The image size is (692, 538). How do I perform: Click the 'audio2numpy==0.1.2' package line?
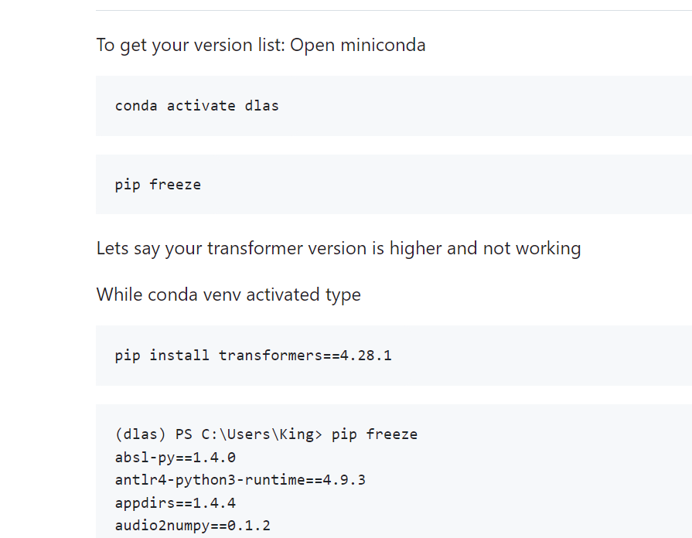pyautogui.click(x=193, y=525)
